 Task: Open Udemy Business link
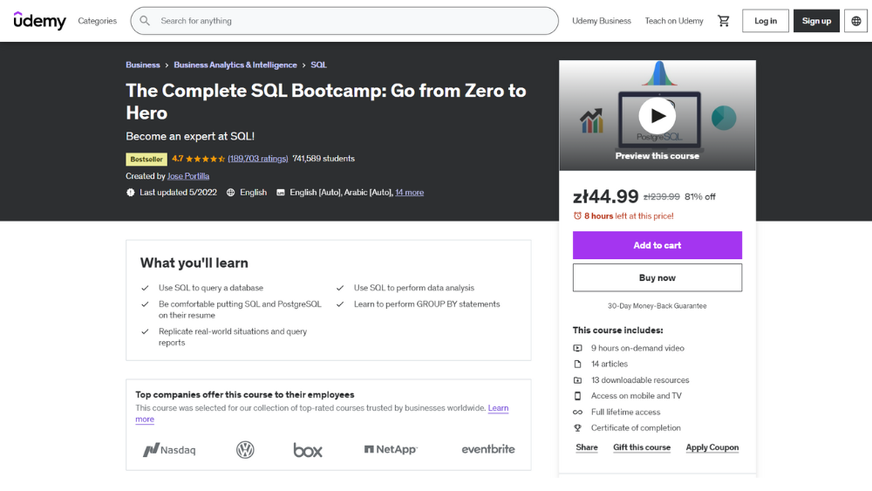tap(601, 21)
